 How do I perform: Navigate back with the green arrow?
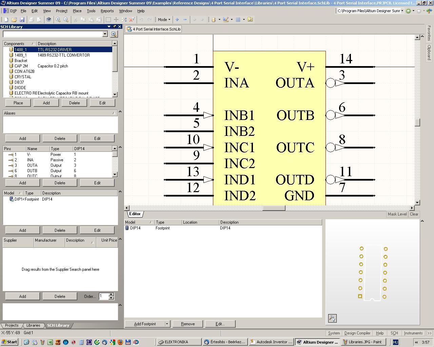tap(408, 11)
